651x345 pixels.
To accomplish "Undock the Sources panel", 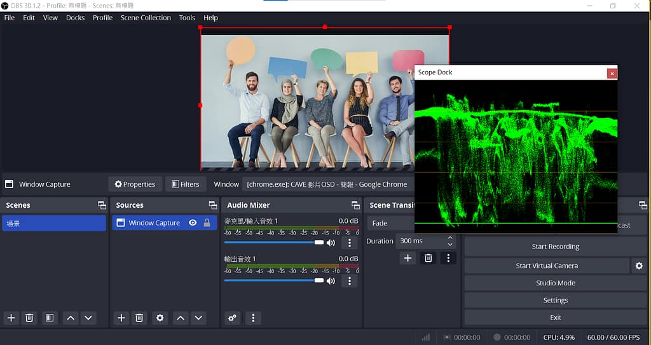I will coord(213,205).
